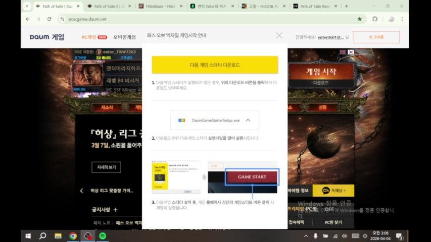The width and height of the screenshot is (431, 242).
Task: Switch to the 엔터 Enter tab
Action: (x=212, y=6)
